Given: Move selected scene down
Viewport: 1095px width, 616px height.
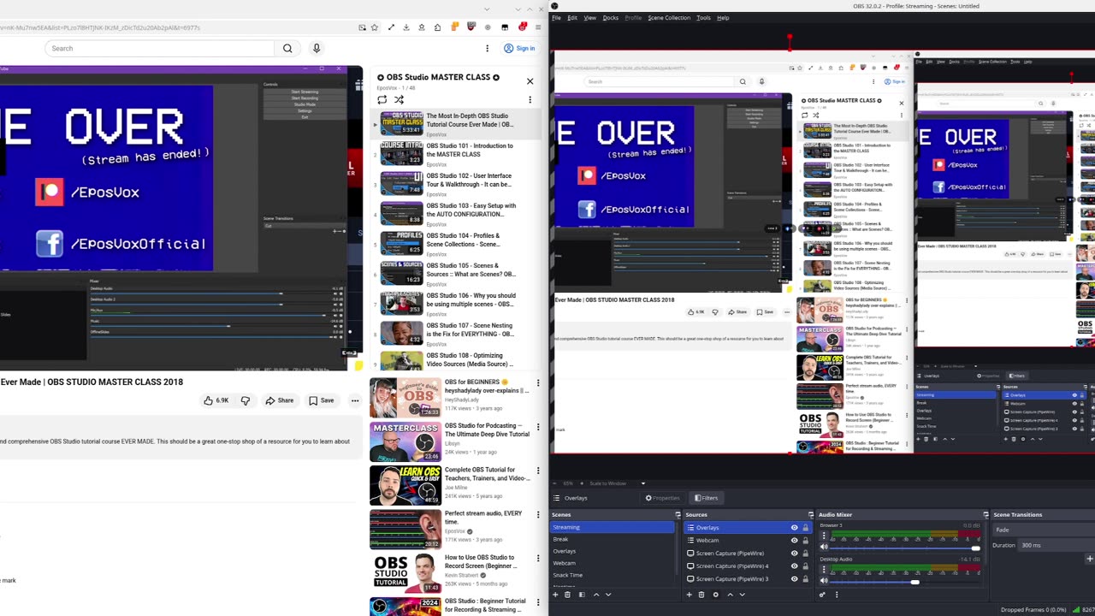Looking at the screenshot, I should [x=608, y=595].
